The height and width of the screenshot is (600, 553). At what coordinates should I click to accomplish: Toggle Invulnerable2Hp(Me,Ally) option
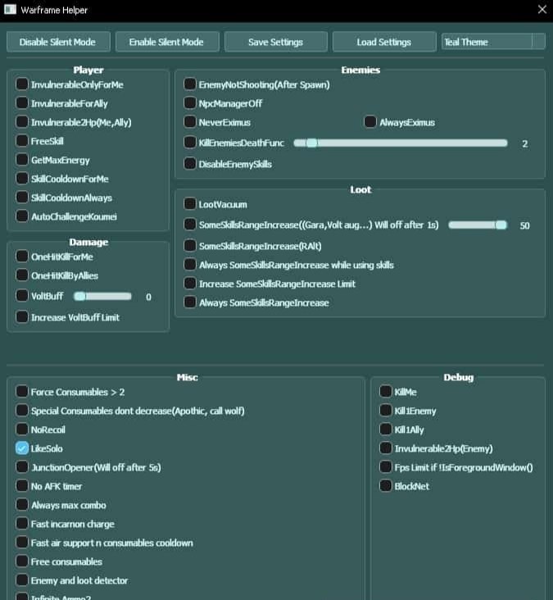pos(22,121)
